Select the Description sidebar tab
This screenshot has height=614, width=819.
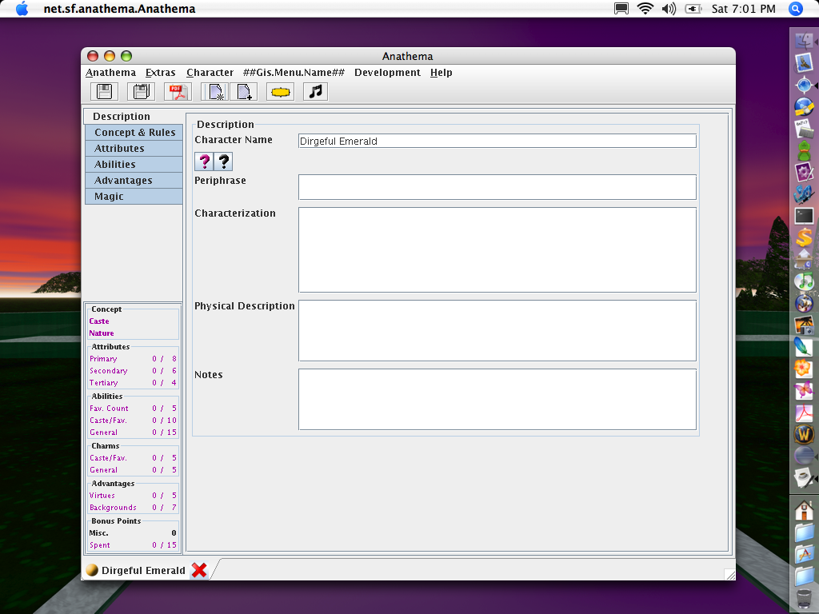pos(134,117)
